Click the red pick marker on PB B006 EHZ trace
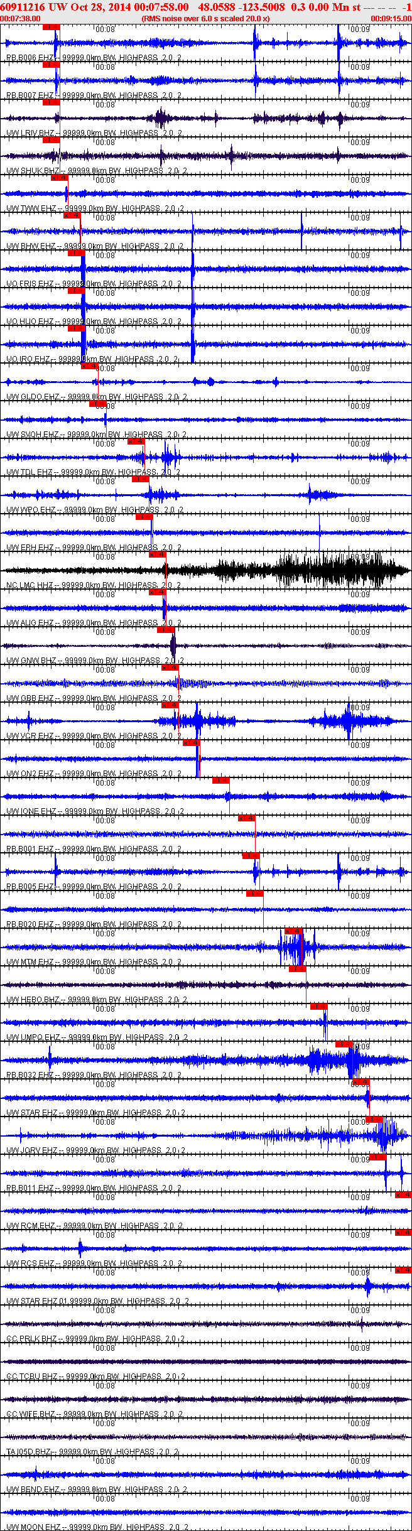Image resolution: width=412 pixels, height=1531 pixels. 51,27
